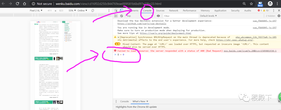The image size is (281, 110).
Task: Open the vuejs.org deployment guide link
Action: click(x=165, y=33)
